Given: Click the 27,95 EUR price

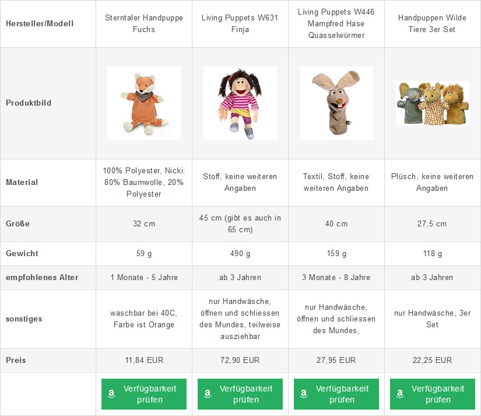Looking at the screenshot, I should (x=336, y=361).
